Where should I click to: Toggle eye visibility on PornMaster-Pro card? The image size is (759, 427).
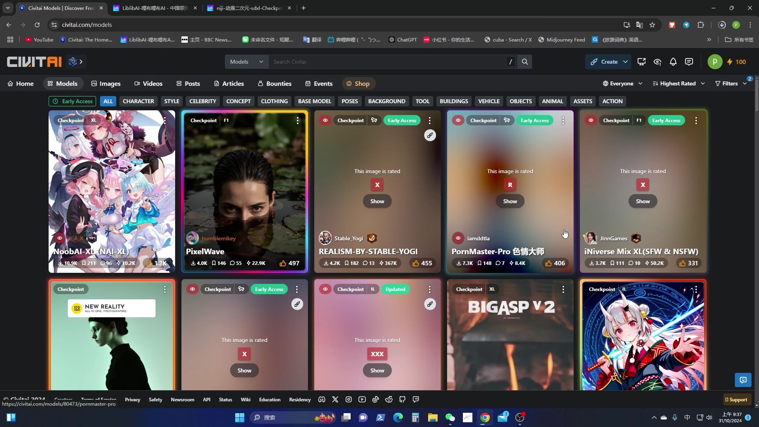pos(458,120)
